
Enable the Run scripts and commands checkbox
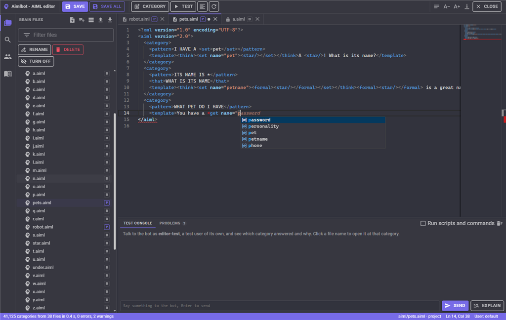point(423,223)
